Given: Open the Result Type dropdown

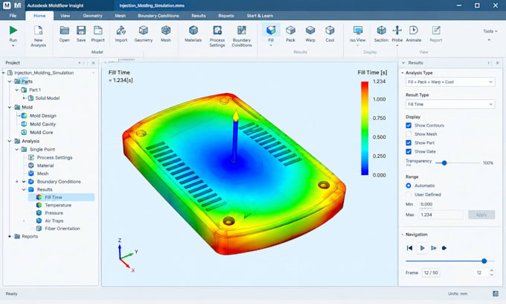Looking at the screenshot, I should tap(450, 104).
